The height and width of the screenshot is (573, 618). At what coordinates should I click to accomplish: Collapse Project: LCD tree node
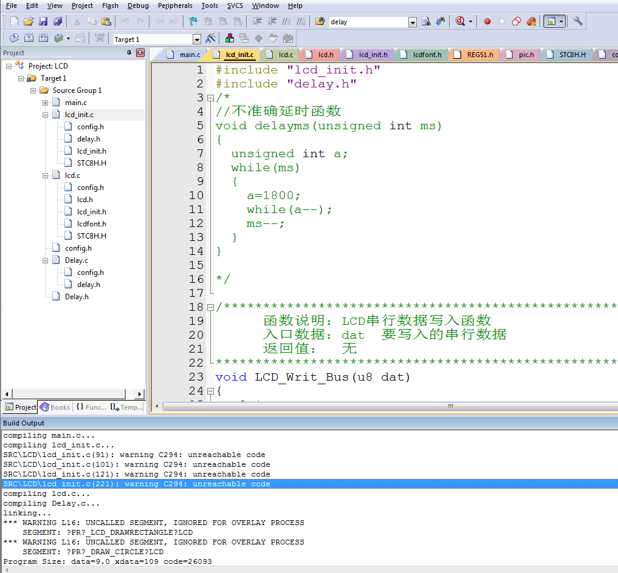click(x=9, y=67)
